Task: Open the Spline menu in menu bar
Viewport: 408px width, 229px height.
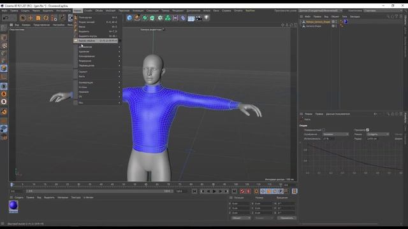Action: coord(89,11)
